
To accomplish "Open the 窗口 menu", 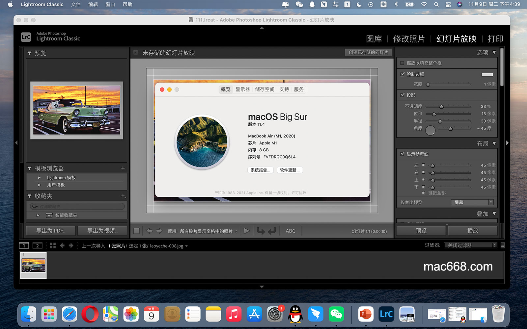I will [110, 4].
